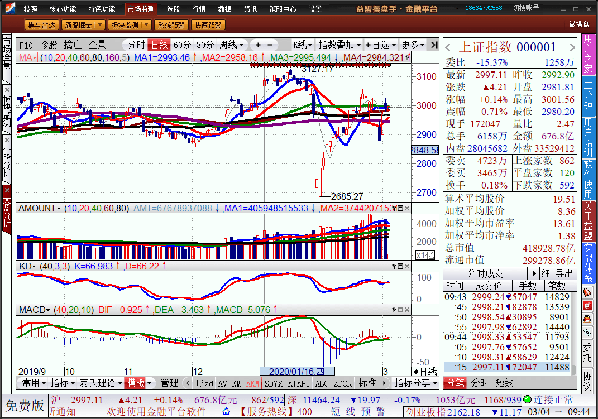Maximize the AMOUNT indicator panel
598x419 pixels.
click(400, 208)
